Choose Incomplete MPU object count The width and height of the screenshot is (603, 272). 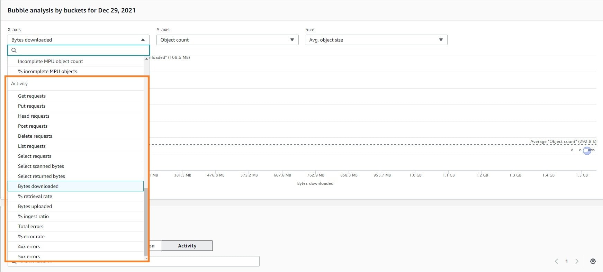click(x=51, y=61)
